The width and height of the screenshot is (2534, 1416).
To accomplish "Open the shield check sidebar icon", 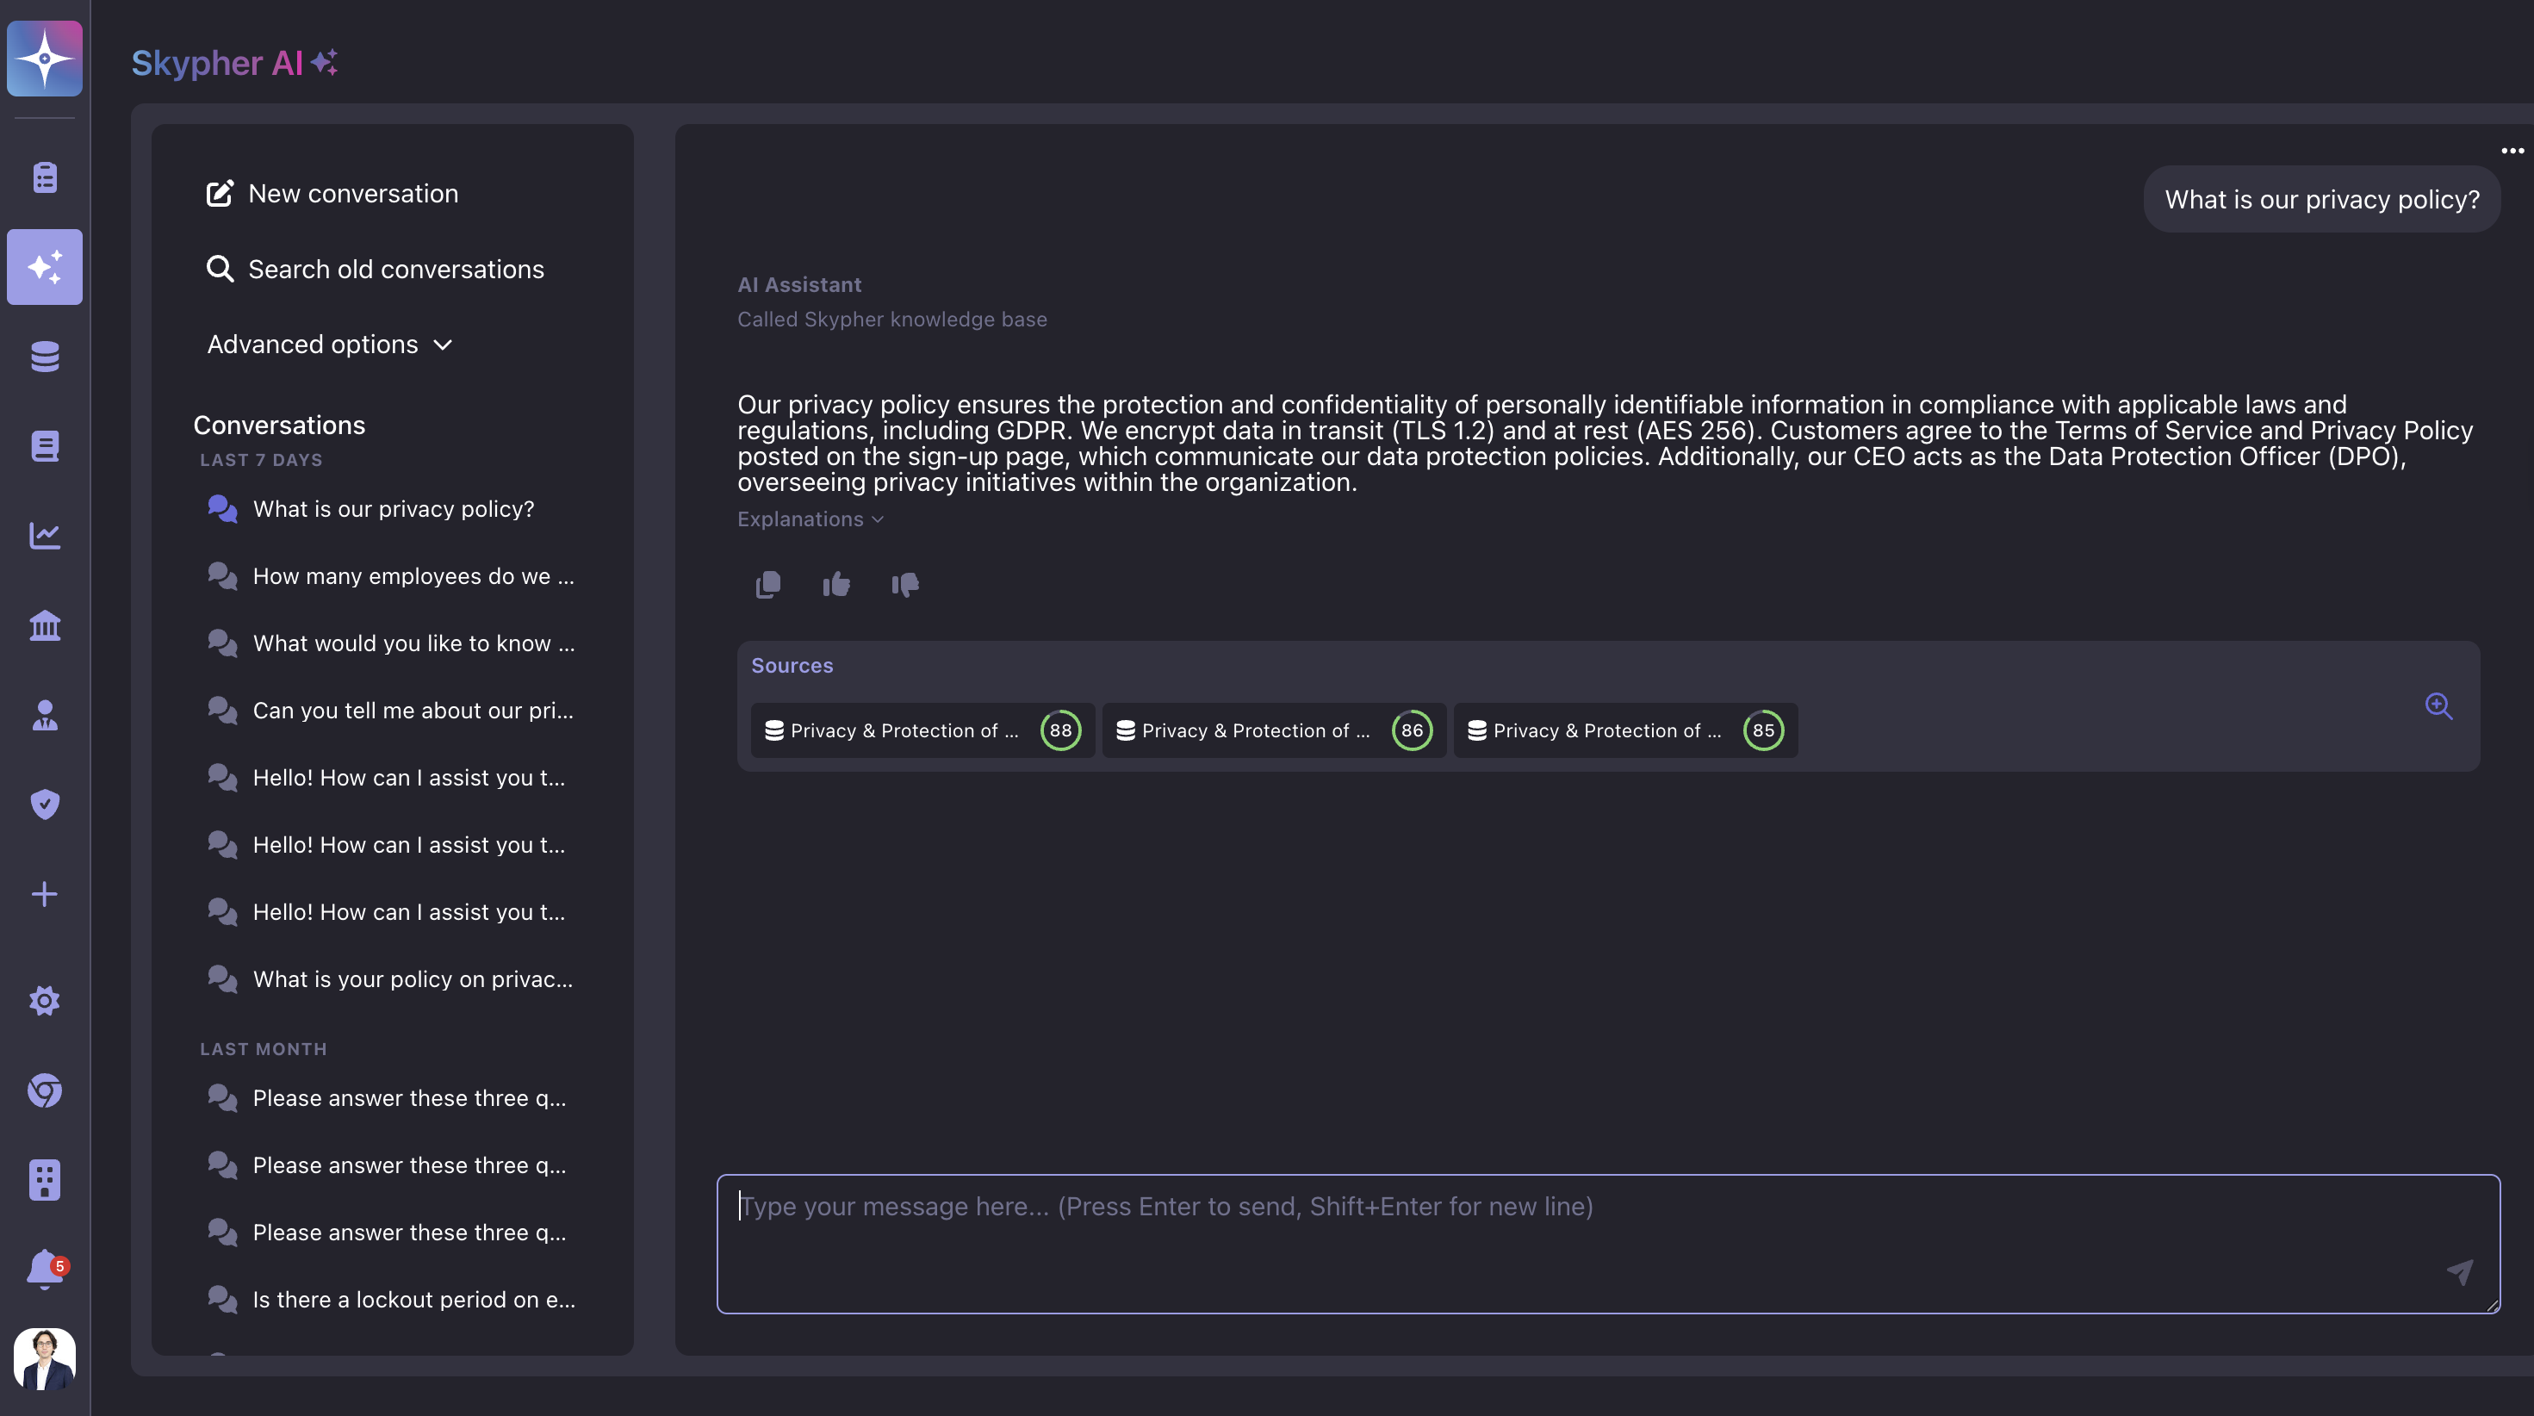I will (44, 804).
